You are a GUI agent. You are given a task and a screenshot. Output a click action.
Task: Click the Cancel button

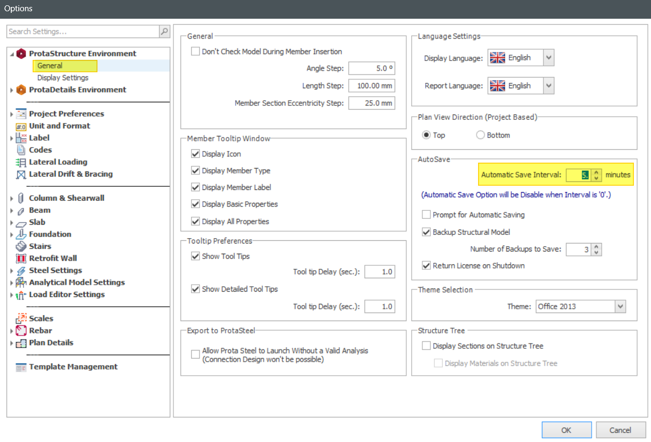click(x=620, y=430)
